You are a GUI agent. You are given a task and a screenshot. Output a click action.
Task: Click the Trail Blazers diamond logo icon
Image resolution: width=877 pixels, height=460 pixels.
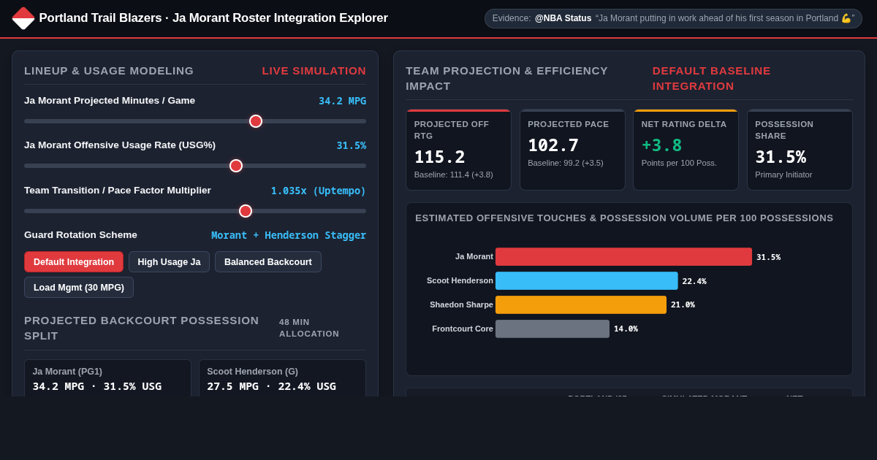coord(23,18)
